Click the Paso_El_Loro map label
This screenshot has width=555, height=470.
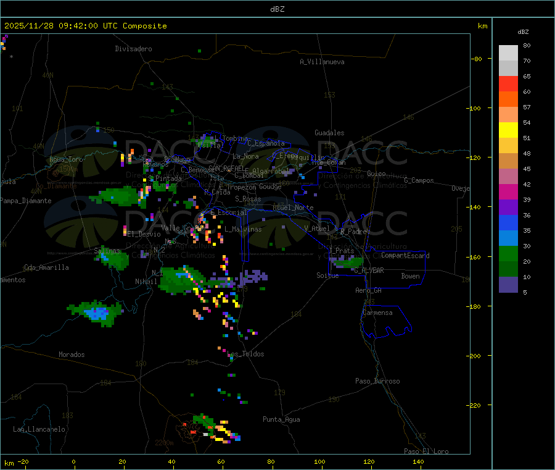click(427, 451)
